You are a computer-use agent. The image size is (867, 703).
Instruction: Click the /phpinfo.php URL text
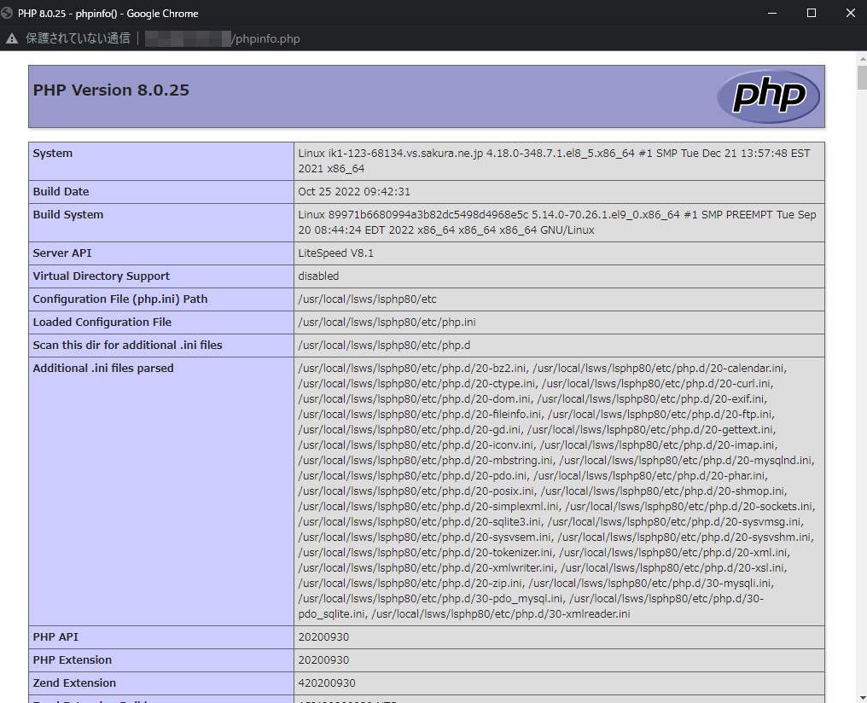click(x=266, y=38)
